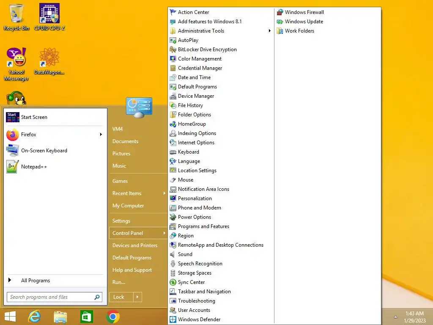Select Pictures in the start menu
This screenshot has width=433, height=325.
[121, 153]
